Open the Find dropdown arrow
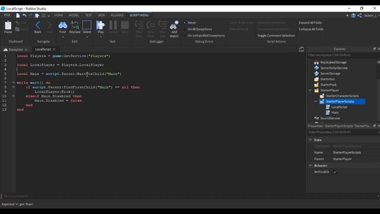 (63, 37)
